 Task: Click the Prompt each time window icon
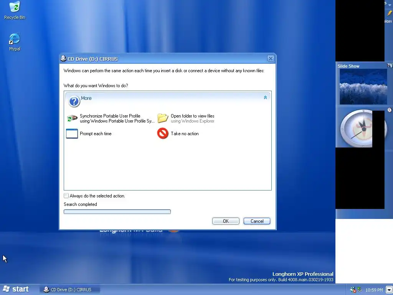click(72, 133)
